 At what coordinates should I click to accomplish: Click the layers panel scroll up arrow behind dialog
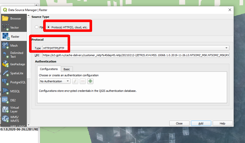coord(36,5)
